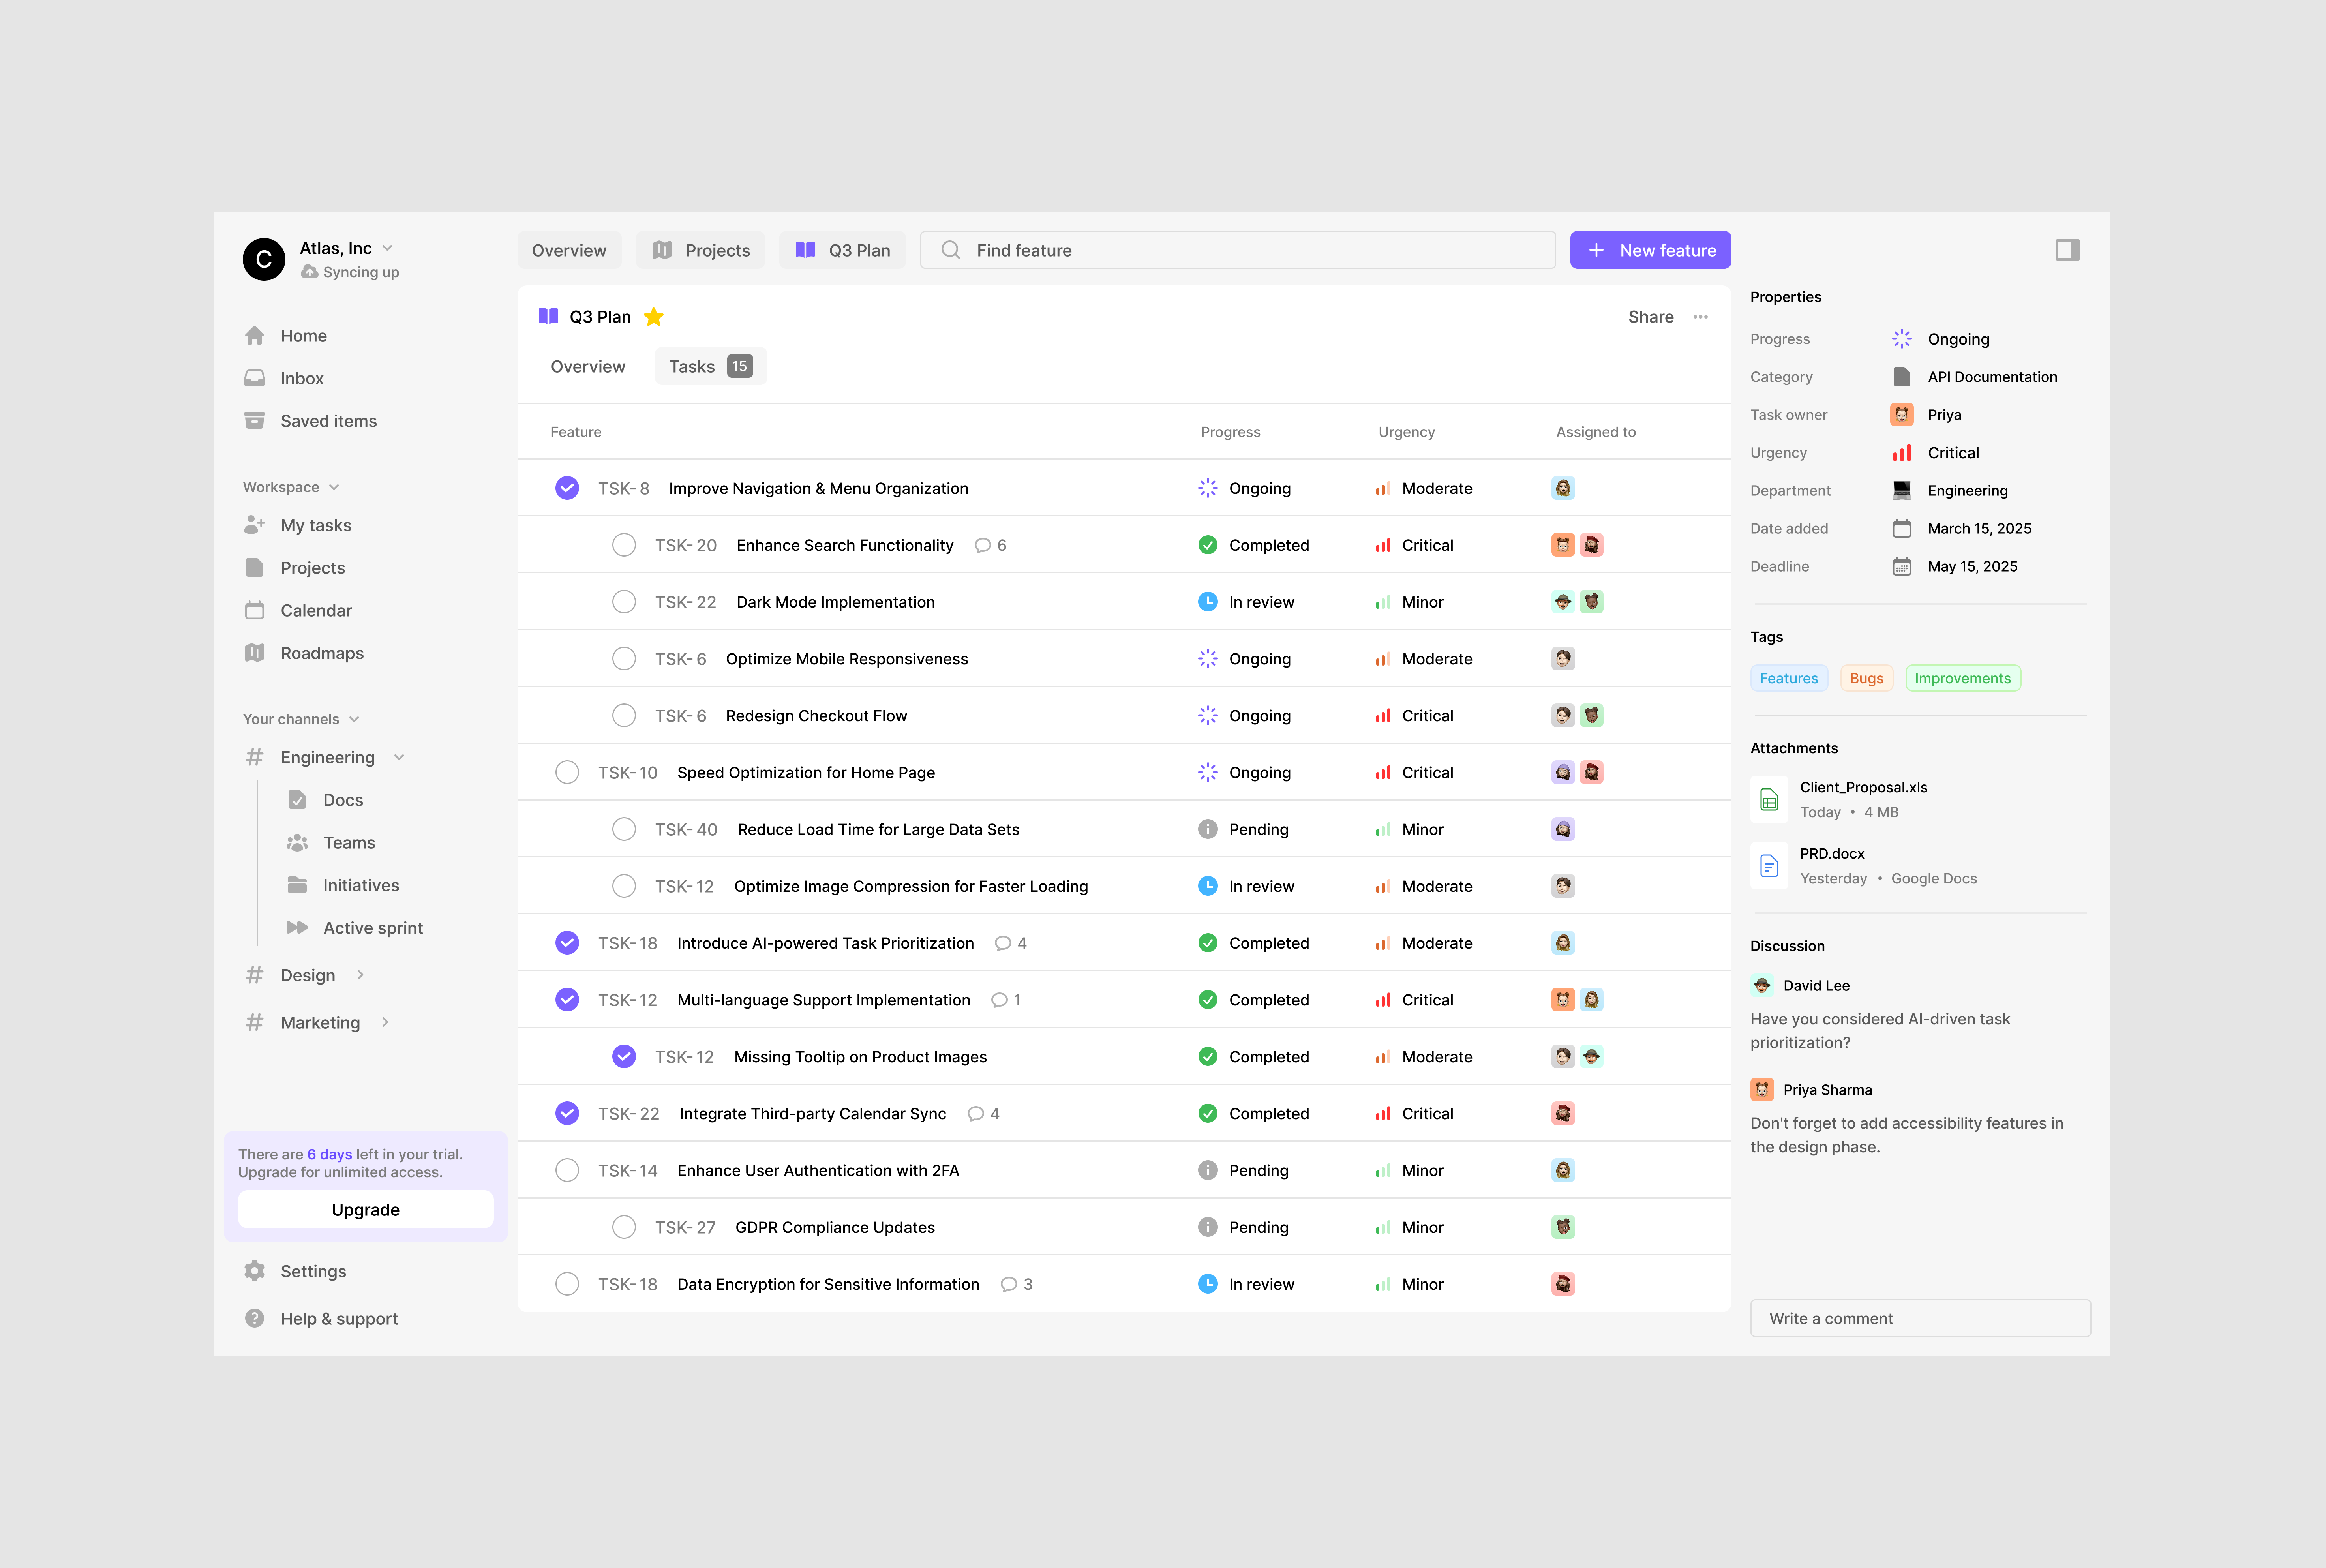Open the Urgency Critical property value
This screenshot has height=1568, width=2326.
point(1935,453)
